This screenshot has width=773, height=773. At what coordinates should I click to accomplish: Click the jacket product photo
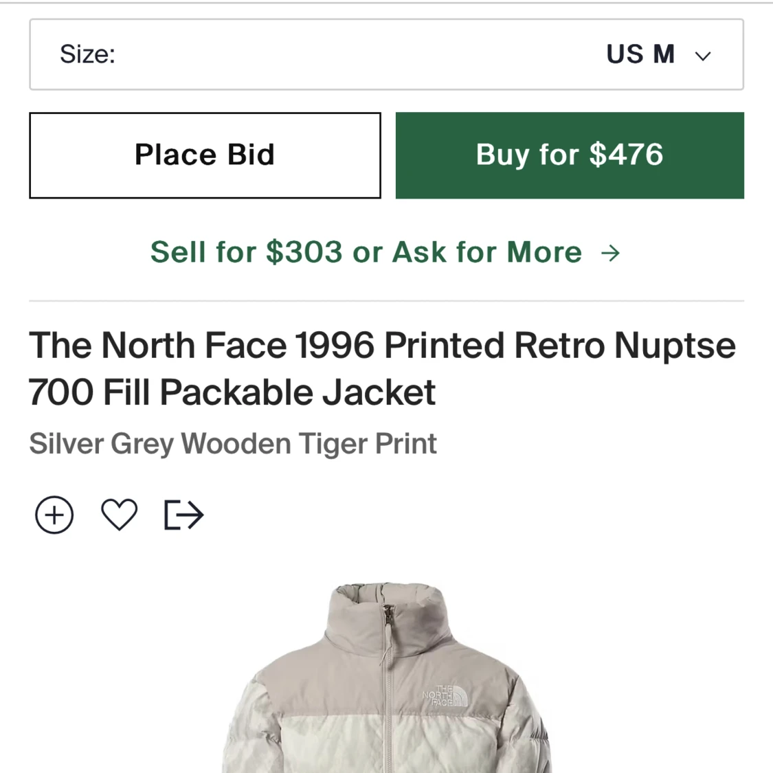(x=386, y=687)
